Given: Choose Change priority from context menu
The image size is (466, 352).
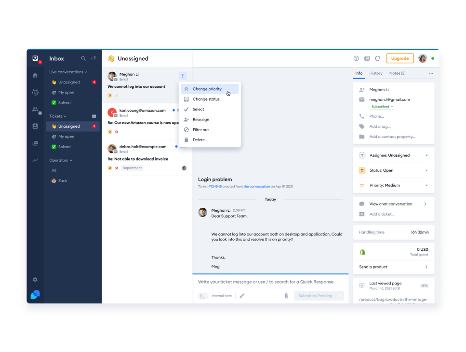Looking at the screenshot, I should [x=207, y=89].
